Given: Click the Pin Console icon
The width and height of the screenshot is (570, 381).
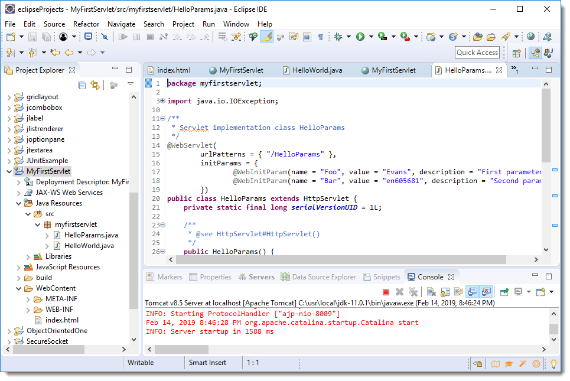Looking at the screenshot, I should click(x=504, y=292).
